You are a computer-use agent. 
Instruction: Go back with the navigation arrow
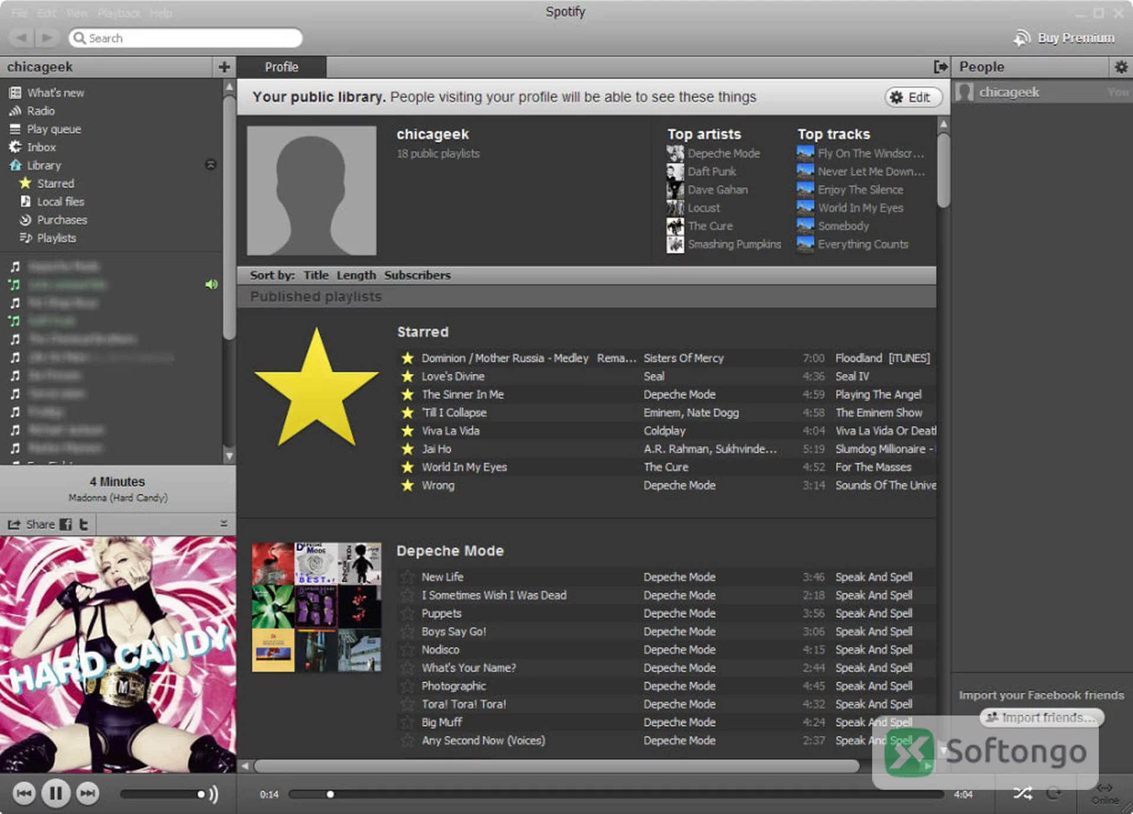pos(21,38)
